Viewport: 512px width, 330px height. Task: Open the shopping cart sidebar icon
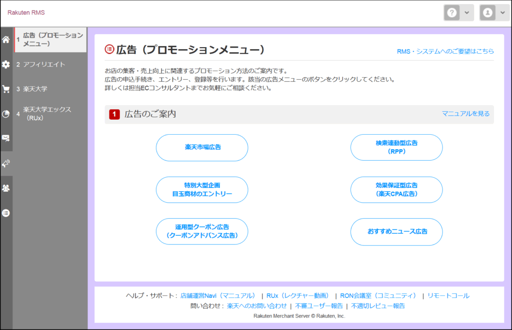(x=6, y=89)
